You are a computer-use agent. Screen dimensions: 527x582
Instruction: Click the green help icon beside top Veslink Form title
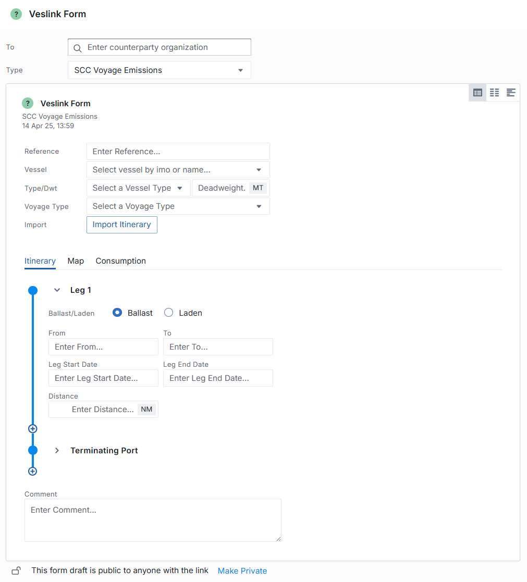16,14
